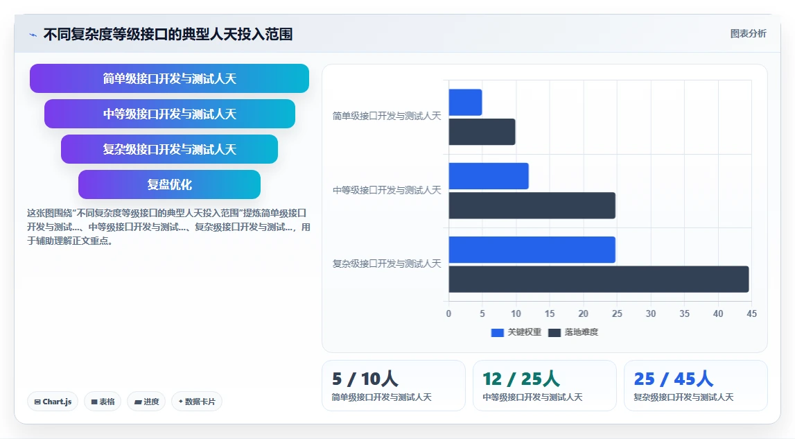
Task: Select the 复盘优化 funnel bar
Action: click(x=169, y=184)
